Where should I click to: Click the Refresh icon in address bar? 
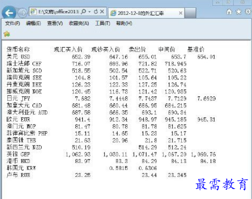point(96,12)
